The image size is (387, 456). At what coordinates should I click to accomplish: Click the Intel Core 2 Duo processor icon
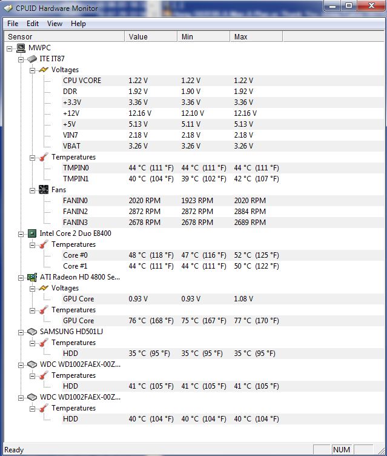point(31,233)
